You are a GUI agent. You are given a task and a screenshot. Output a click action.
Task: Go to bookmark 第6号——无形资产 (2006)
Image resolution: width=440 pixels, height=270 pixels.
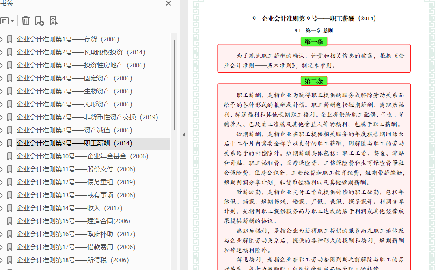click(74, 104)
